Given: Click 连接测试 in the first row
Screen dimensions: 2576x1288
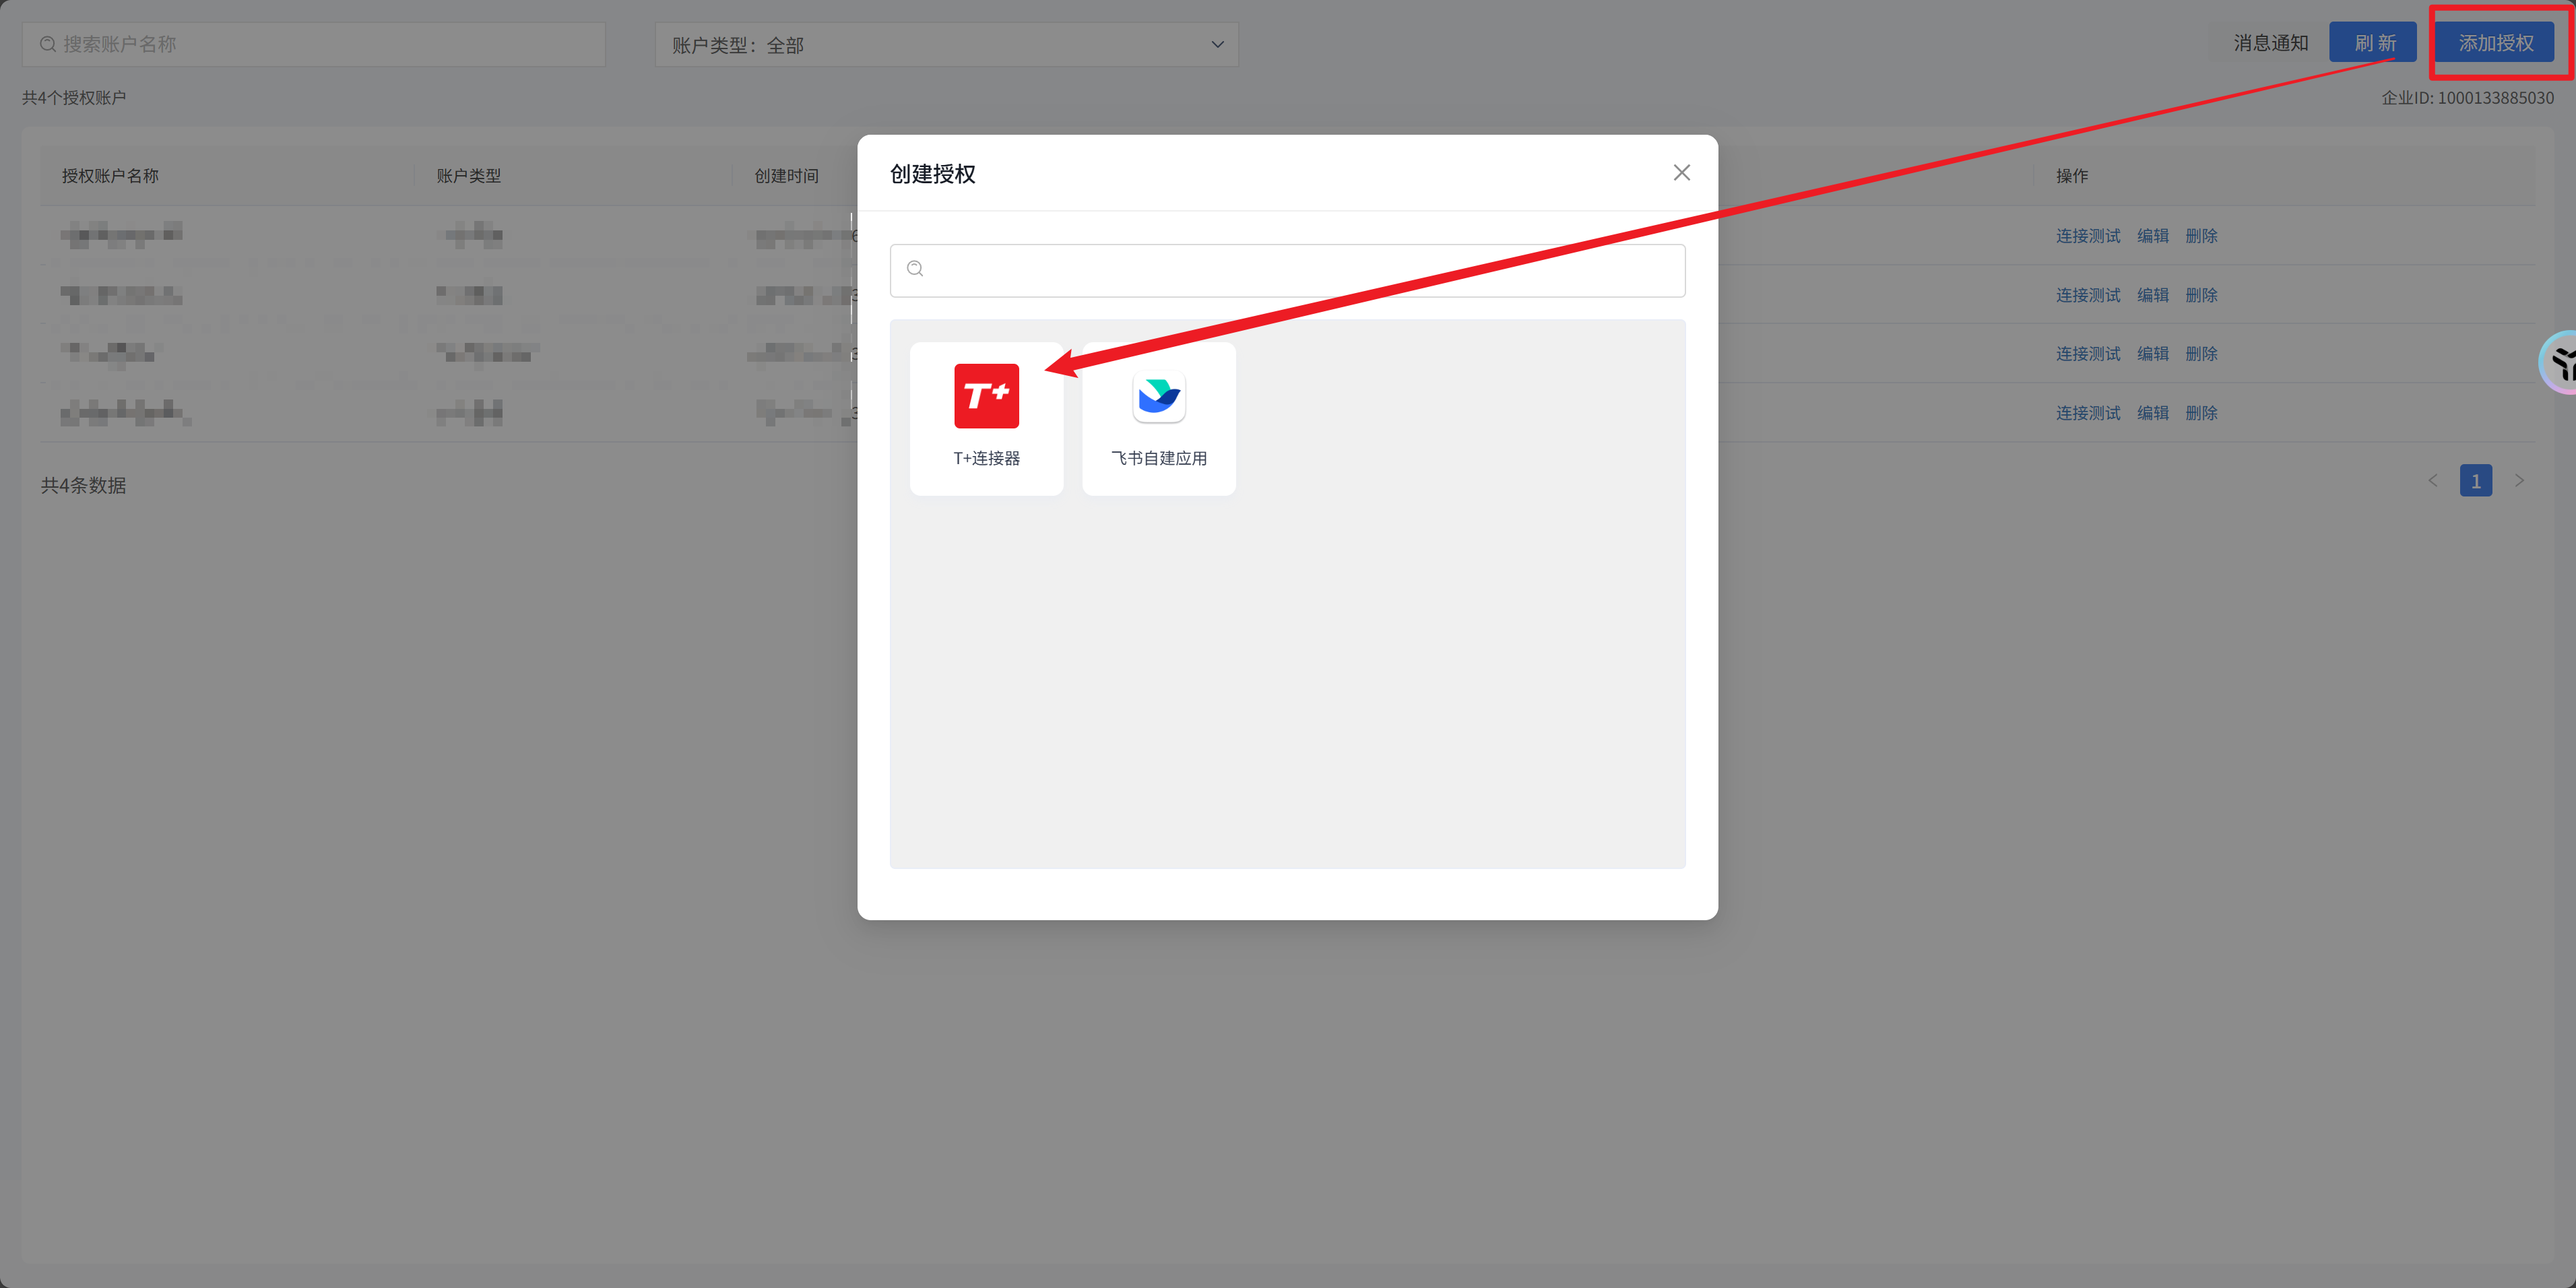Looking at the screenshot, I should pyautogui.click(x=2087, y=236).
